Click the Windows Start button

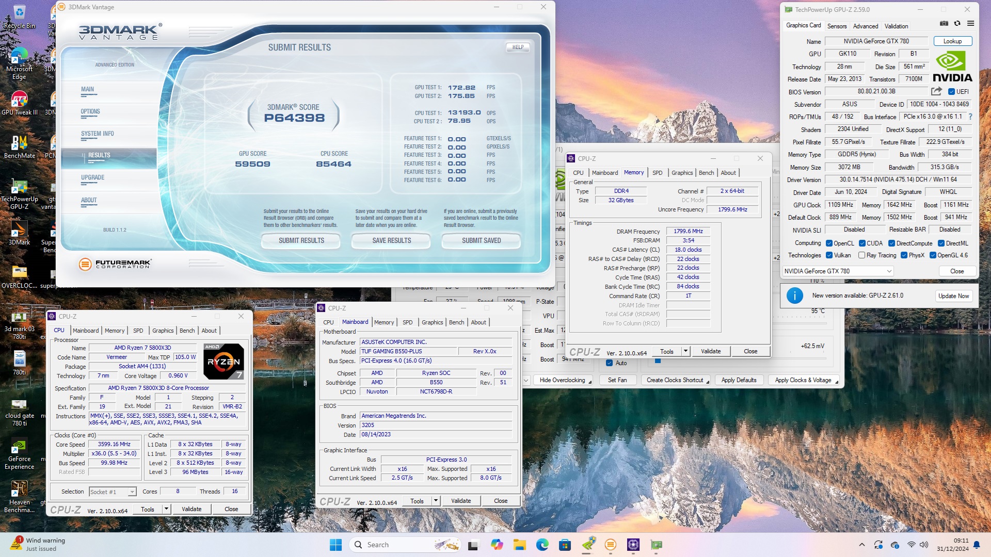335,545
